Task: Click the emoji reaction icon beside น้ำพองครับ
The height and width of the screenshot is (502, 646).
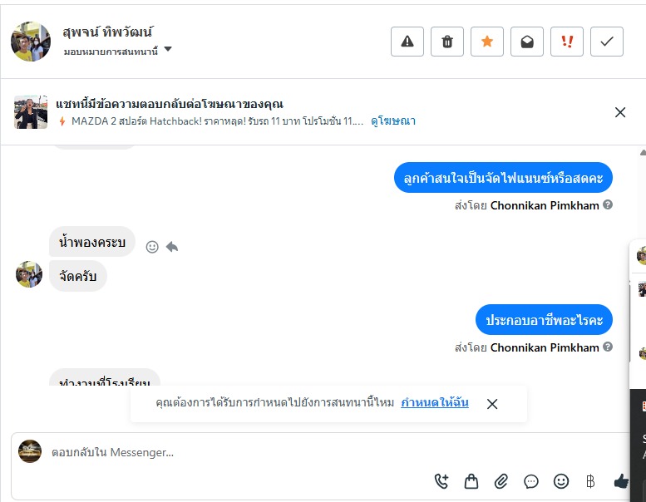Action: coord(152,247)
